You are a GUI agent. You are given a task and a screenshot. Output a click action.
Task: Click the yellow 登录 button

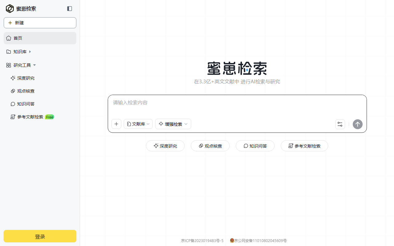click(40, 236)
